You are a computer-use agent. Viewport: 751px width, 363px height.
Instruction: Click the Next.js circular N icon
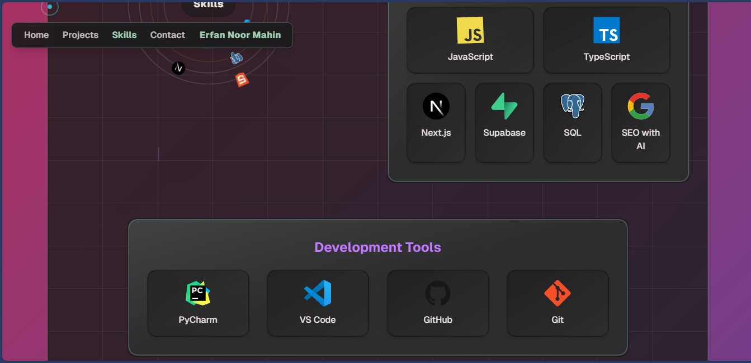click(x=436, y=106)
